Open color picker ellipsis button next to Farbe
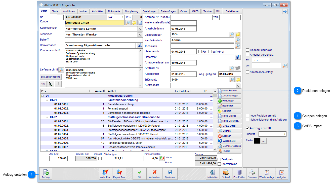 pyautogui.click(x=264, y=141)
